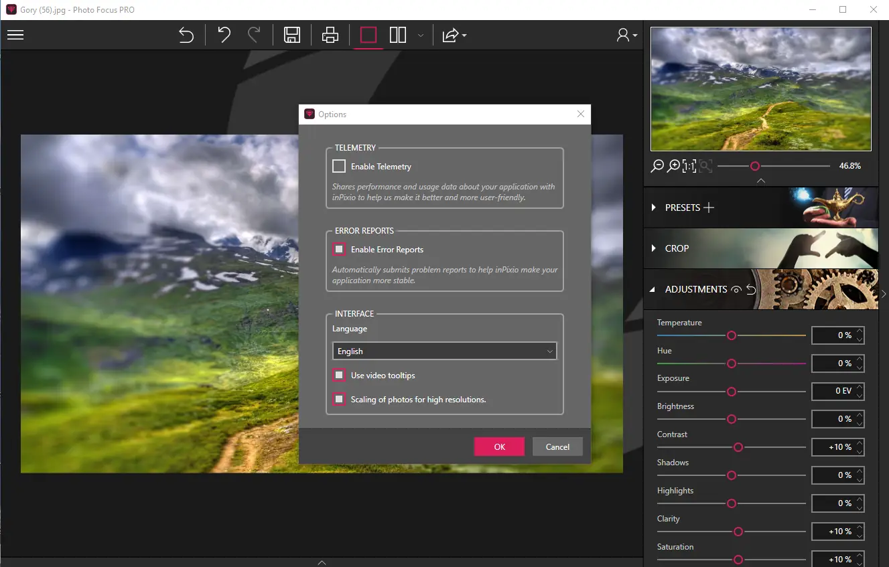
Task: Tick the Enable Telemetry checkbox
Action: [339, 166]
